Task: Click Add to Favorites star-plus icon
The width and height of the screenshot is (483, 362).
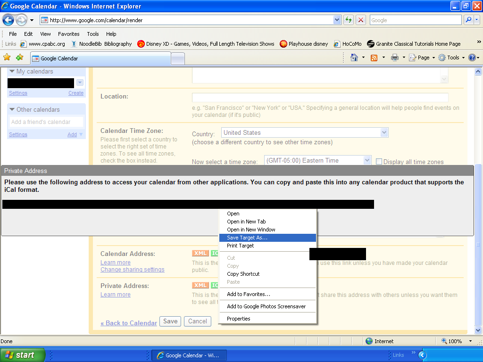Action: [19, 57]
